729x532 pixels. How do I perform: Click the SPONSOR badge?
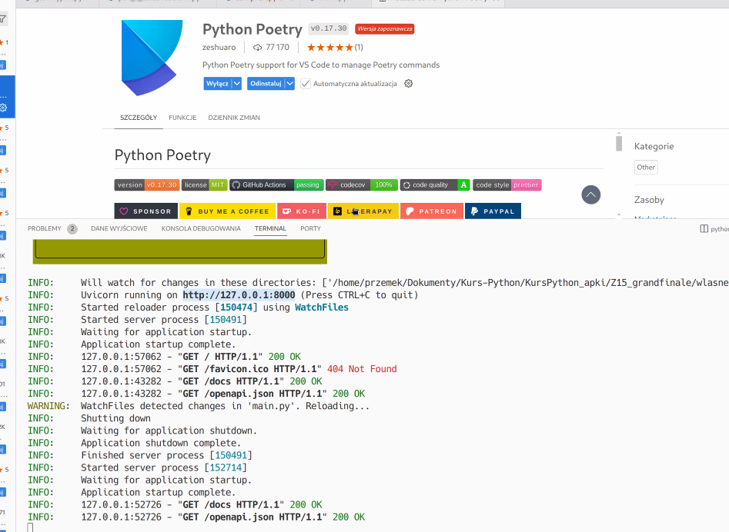click(x=146, y=211)
